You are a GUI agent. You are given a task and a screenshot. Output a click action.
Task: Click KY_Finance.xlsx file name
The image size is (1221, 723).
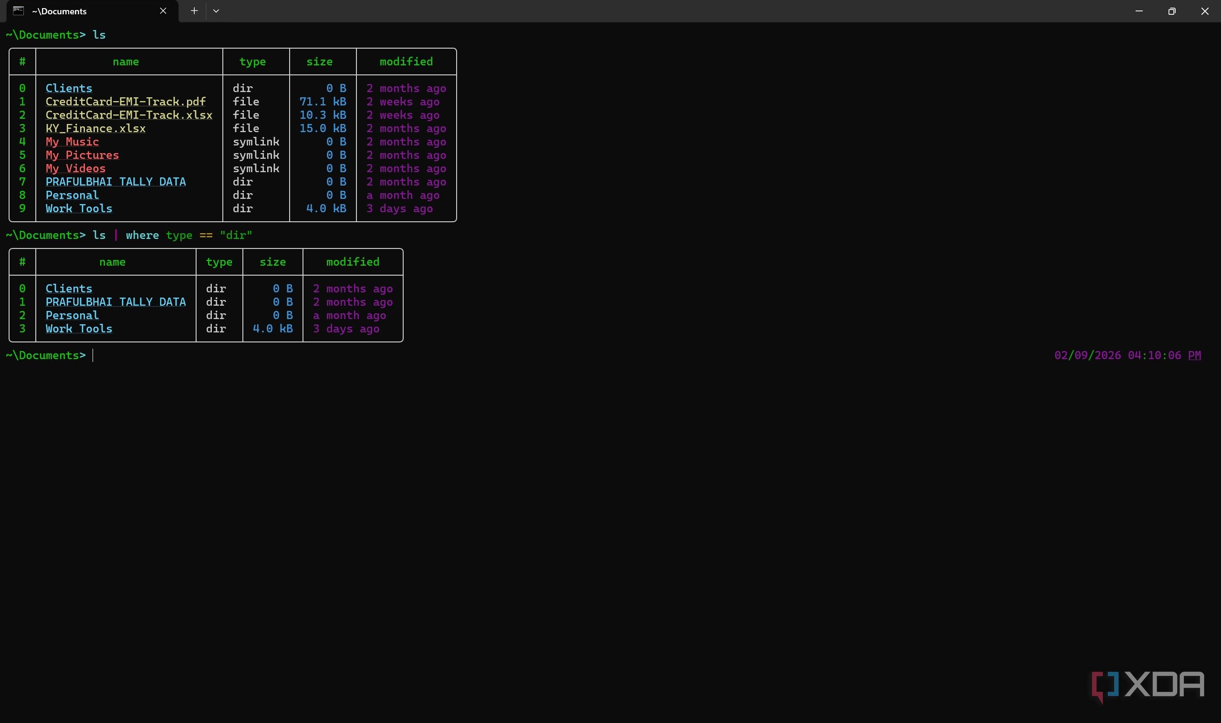pos(95,129)
